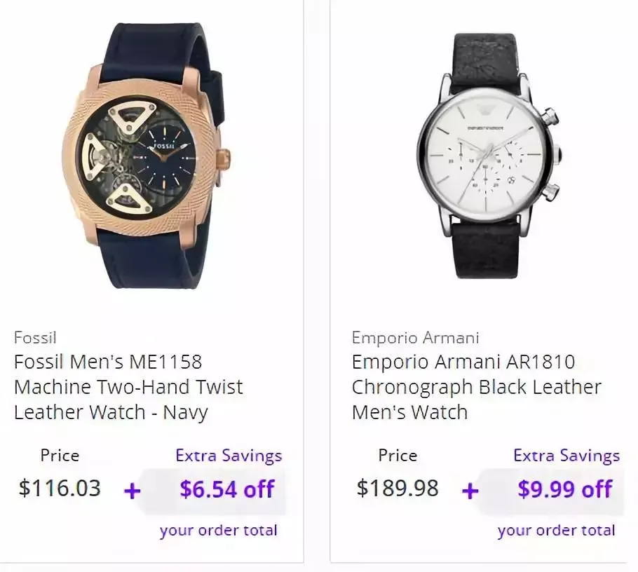Click 'your order total' under $9.99 off

pos(556,531)
